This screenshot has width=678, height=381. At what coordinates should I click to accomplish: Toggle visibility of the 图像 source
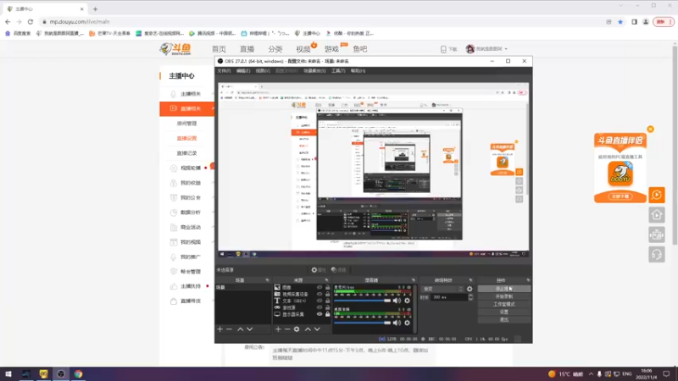pyautogui.click(x=320, y=287)
